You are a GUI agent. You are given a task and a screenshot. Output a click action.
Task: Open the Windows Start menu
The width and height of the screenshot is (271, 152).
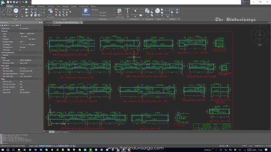click(3, 150)
